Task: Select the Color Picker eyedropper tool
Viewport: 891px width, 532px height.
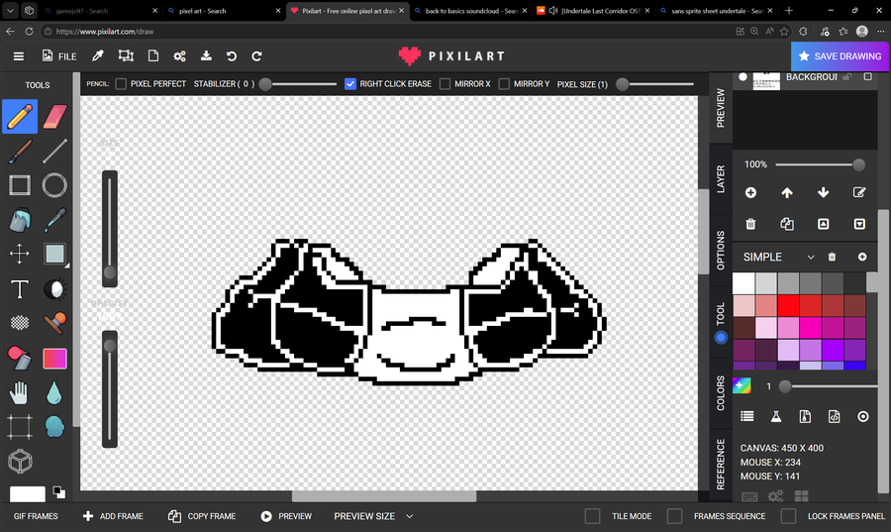Action: [x=54, y=219]
